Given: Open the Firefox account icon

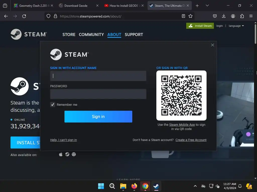Looking at the screenshot, I should tap(233, 16).
